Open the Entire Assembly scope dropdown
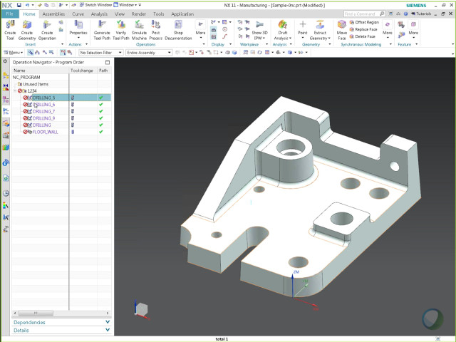 pos(149,53)
